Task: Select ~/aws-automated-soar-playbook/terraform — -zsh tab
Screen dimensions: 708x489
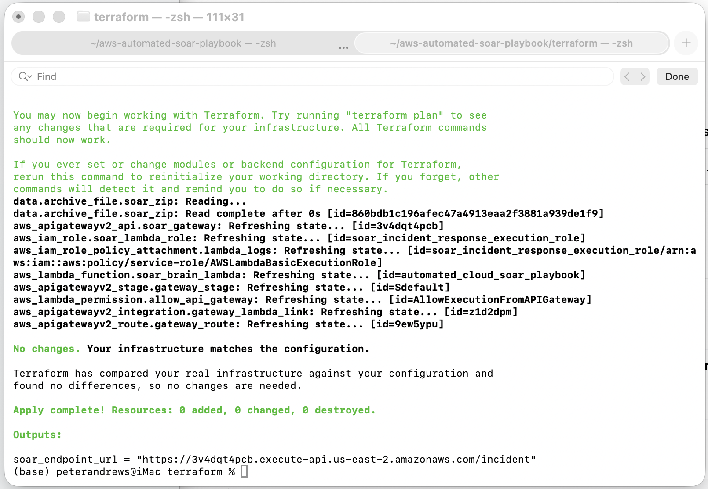Action: [511, 43]
